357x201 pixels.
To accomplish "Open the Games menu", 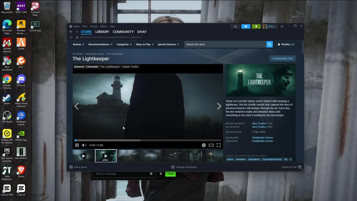I will click(103, 27).
